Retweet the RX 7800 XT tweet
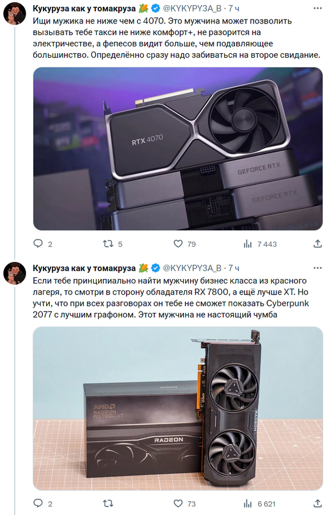This screenshot has width=326, height=515. [108, 503]
